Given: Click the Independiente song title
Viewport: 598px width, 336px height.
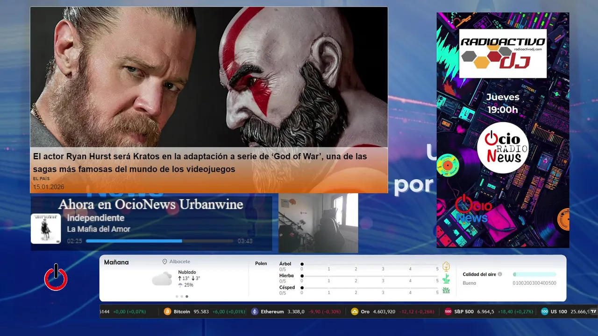Looking at the screenshot, I should (96, 218).
